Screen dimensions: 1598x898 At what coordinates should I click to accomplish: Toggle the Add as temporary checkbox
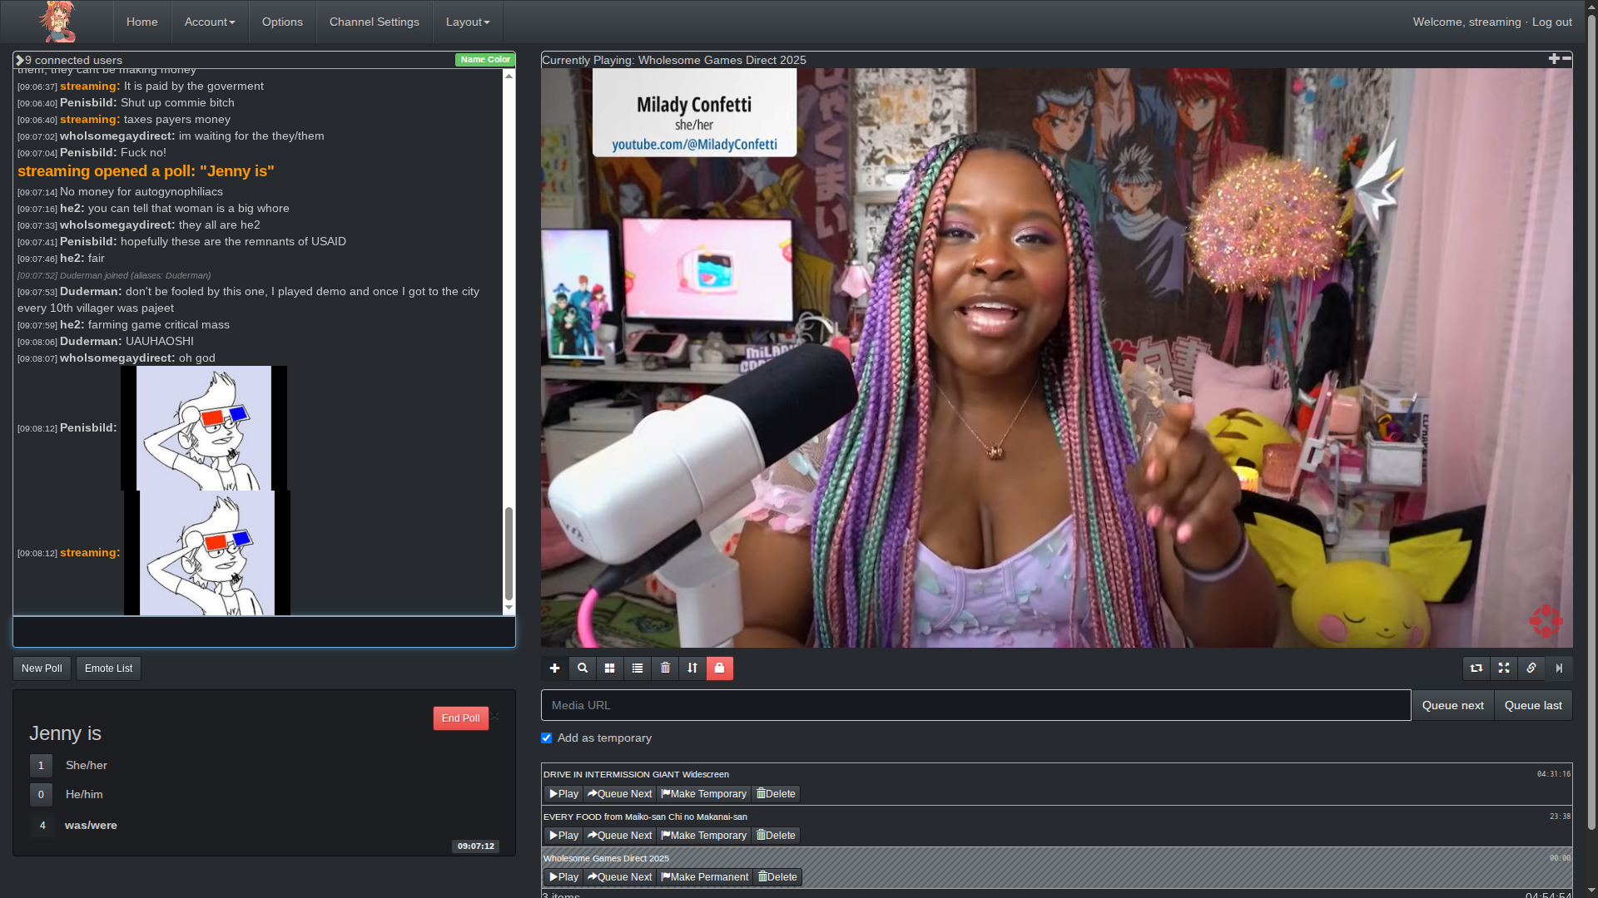[547, 738]
